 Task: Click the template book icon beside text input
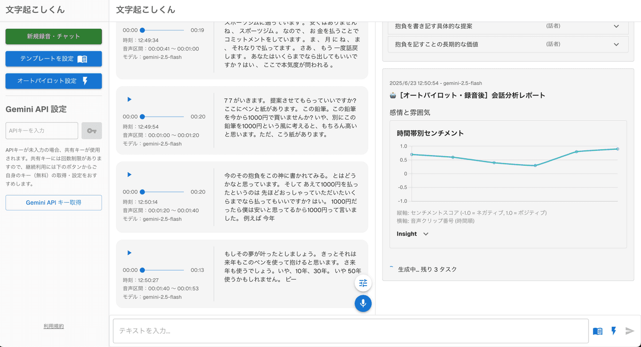pyautogui.click(x=598, y=331)
